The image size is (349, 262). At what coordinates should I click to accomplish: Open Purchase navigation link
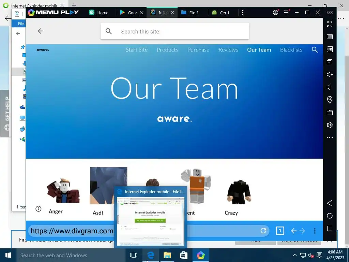pos(198,50)
